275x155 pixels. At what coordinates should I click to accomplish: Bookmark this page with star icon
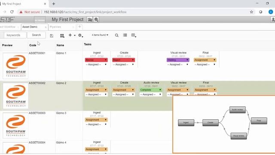251,12
